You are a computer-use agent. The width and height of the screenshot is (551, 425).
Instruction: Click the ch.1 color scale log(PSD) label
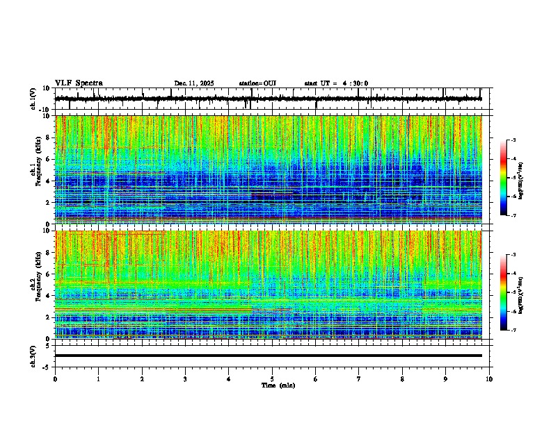click(x=521, y=181)
